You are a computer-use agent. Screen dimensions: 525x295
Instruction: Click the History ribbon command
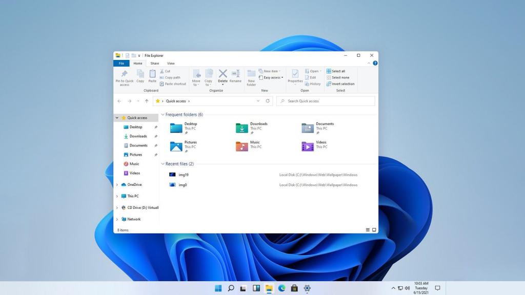[313, 84]
